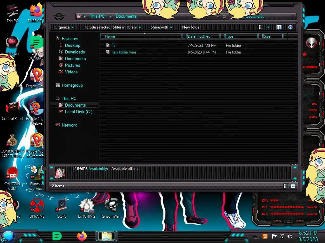Click the change view icon

pyautogui.click(x=262, y=27)
